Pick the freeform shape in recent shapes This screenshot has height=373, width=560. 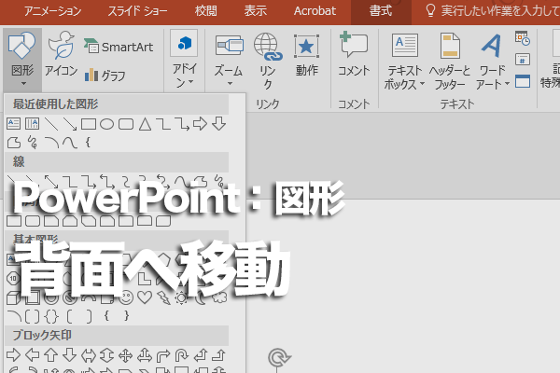pos(14,143)
